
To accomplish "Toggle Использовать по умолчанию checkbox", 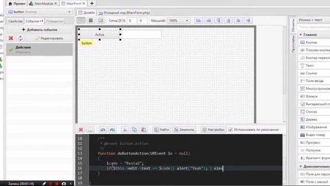I will pos(230,130).
